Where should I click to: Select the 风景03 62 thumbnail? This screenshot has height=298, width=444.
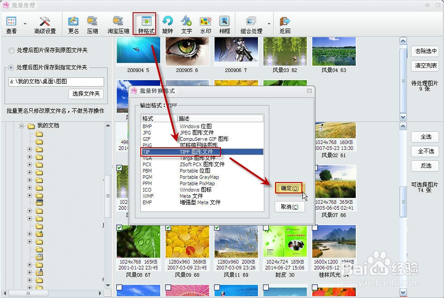(285, 51)
